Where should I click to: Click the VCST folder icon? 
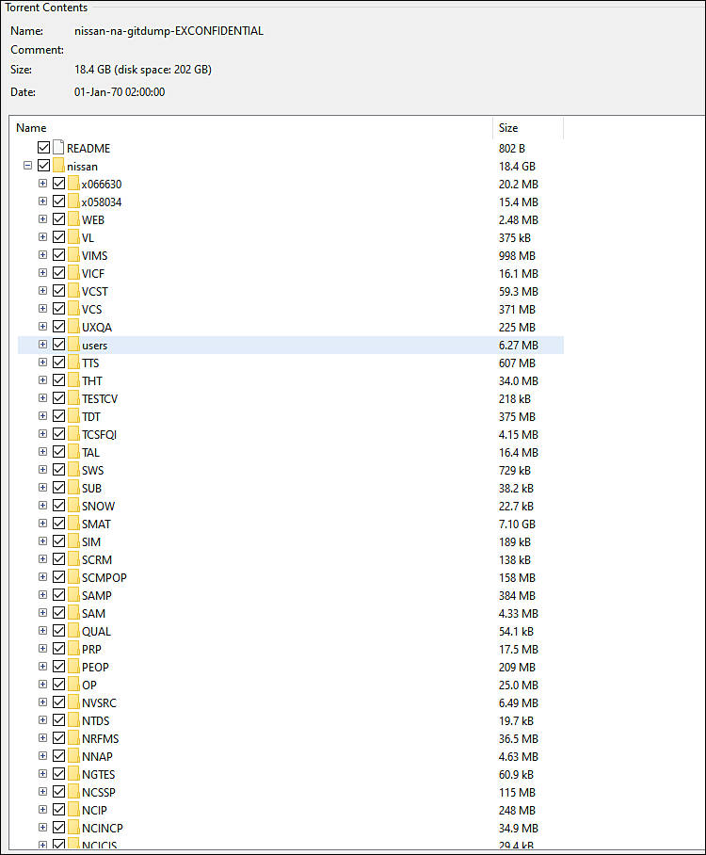pyautogui.click(x=73, y=291)
